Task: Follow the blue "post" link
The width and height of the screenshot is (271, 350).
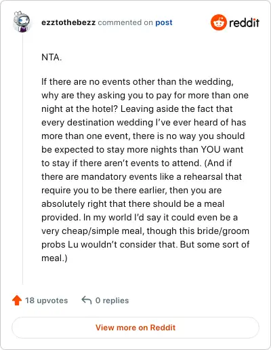Action: [164, 23]
